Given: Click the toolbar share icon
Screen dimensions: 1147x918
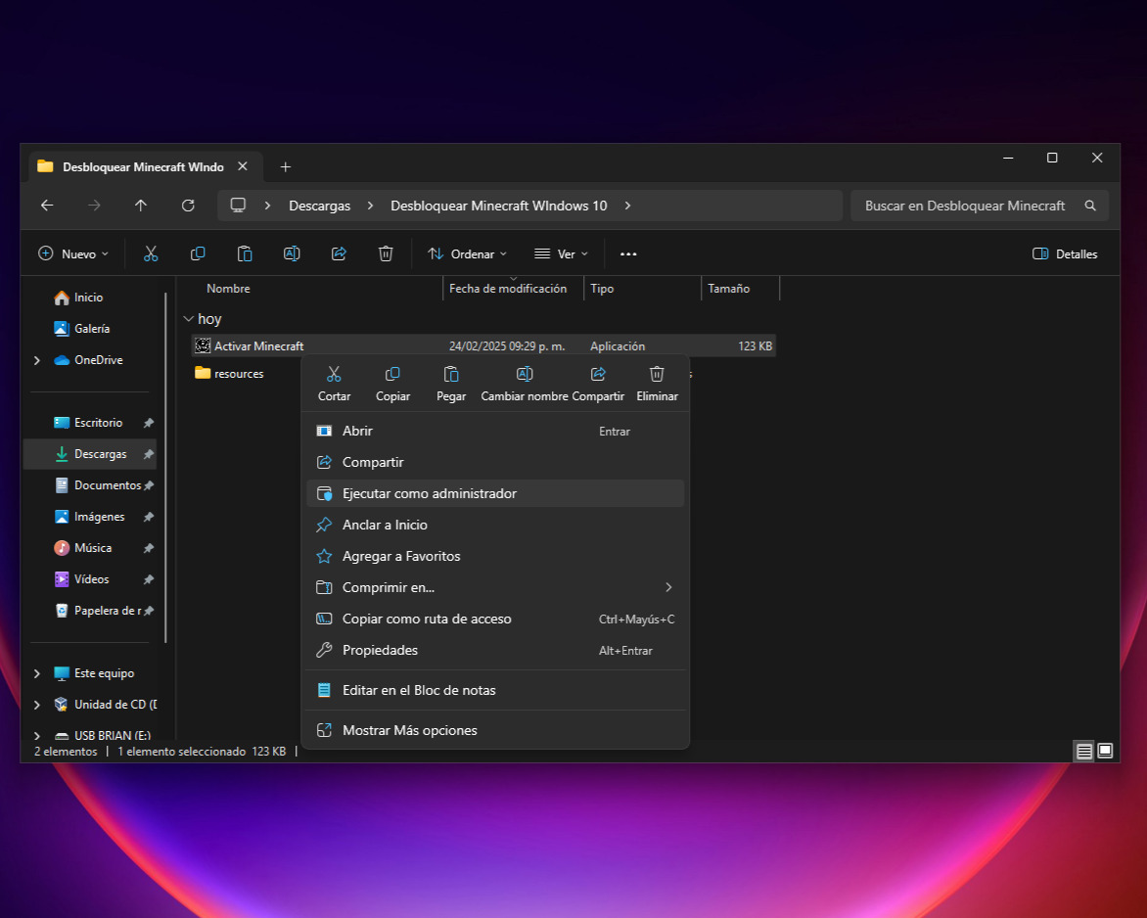Looking at the screenshot, I should point(339,253).
